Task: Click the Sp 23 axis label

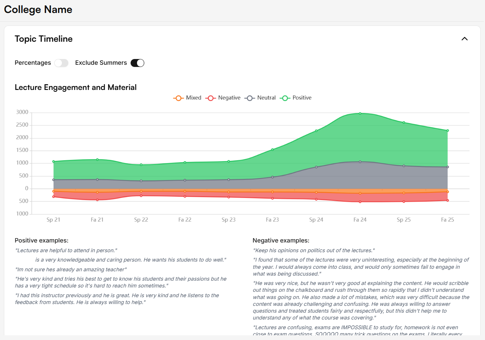Action: coord(228,219)
